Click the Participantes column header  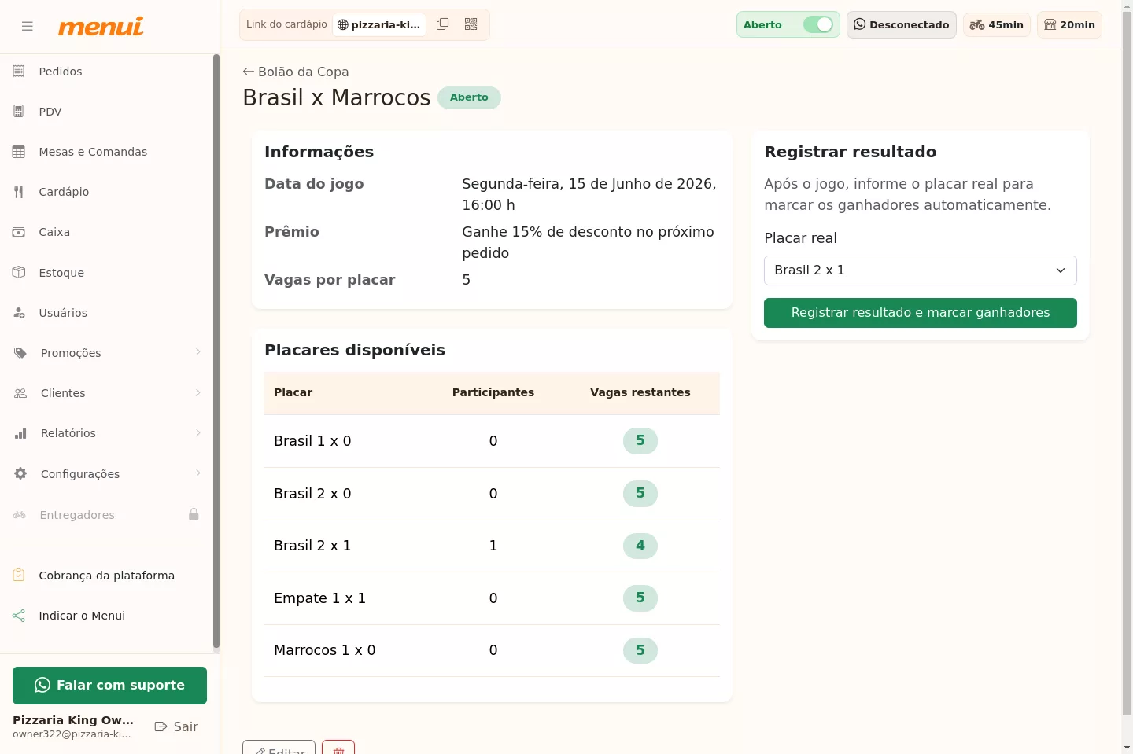pyautogui.click(x=493, y=392)
